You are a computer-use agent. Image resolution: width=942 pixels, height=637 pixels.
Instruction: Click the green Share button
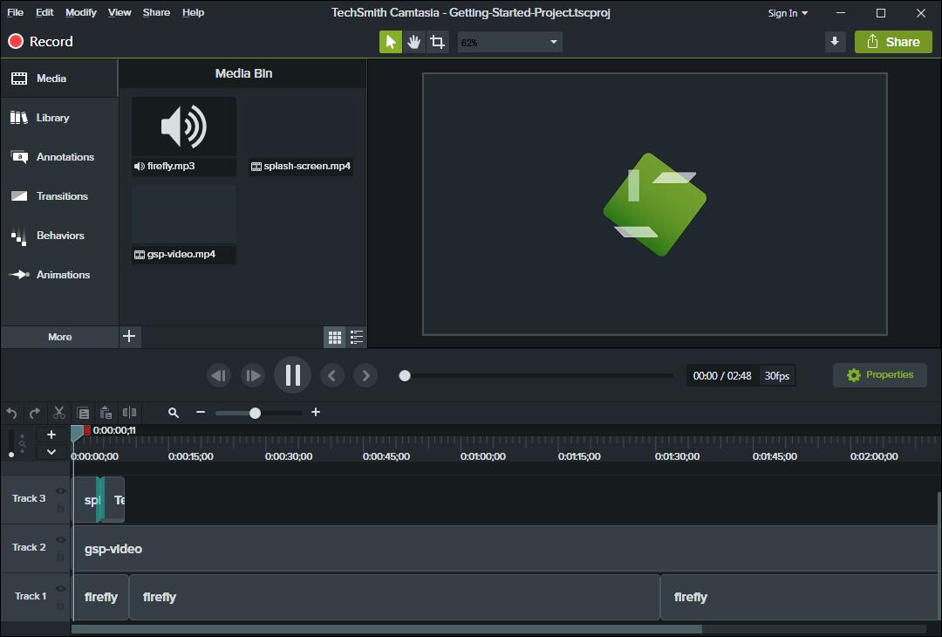[x=893, y=42]
